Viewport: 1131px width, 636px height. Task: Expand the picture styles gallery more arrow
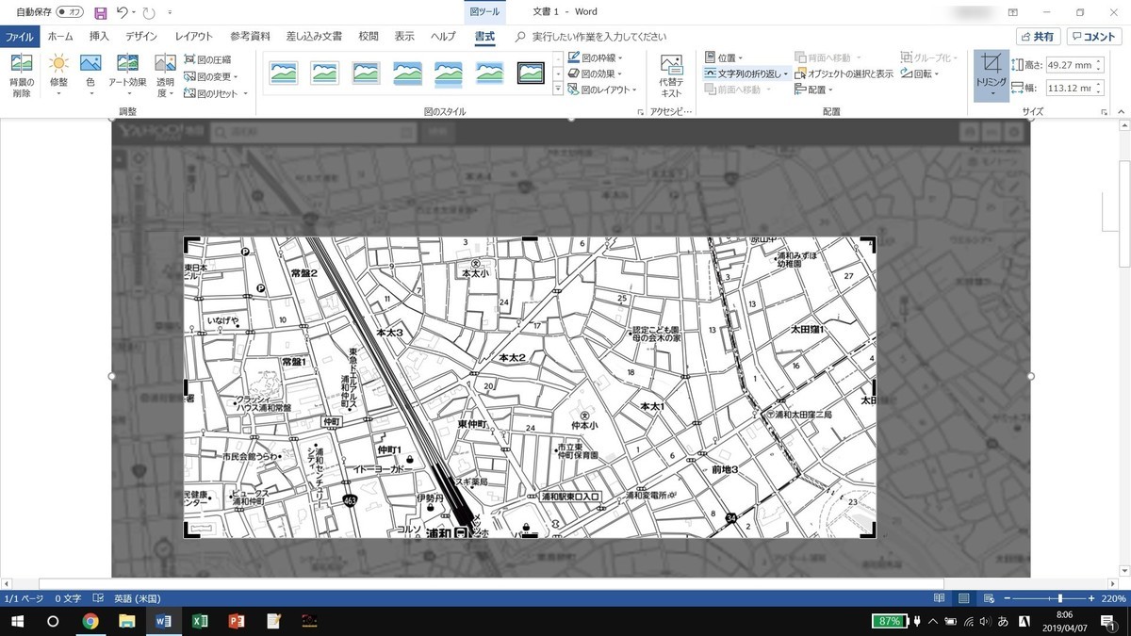(558, 90)
